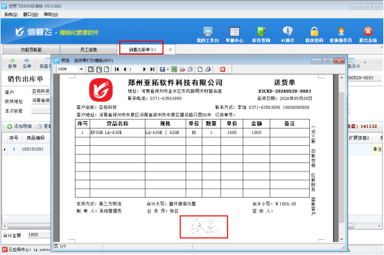Go to previous order with 前单 arrow
Image resolution: width=384 pixels, height=255 pixels.
coord(12,63)
